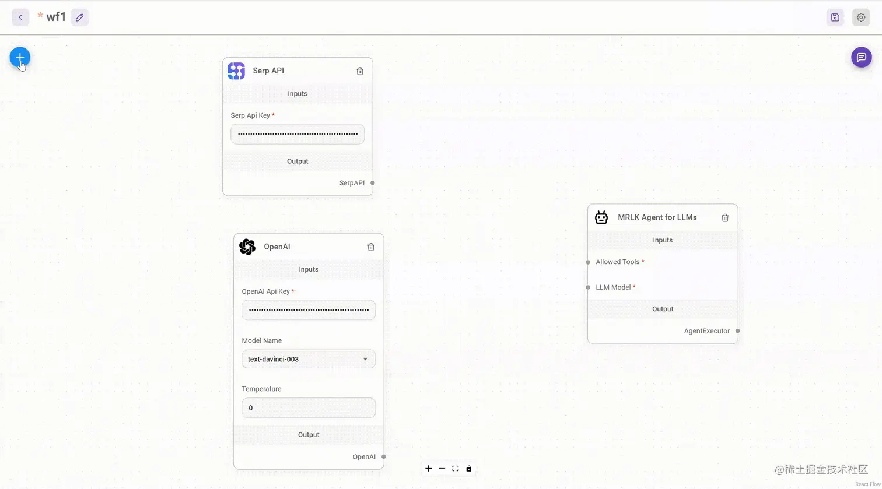This screenshot has width=882, height=489.
Task: Click the Allowed Tools input handle
Action: pyautogui.click(x=588, y=262)
